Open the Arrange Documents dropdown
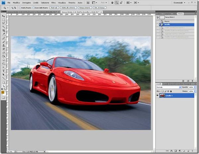Viewport: 199px width, 154px height. pos(129,3)
